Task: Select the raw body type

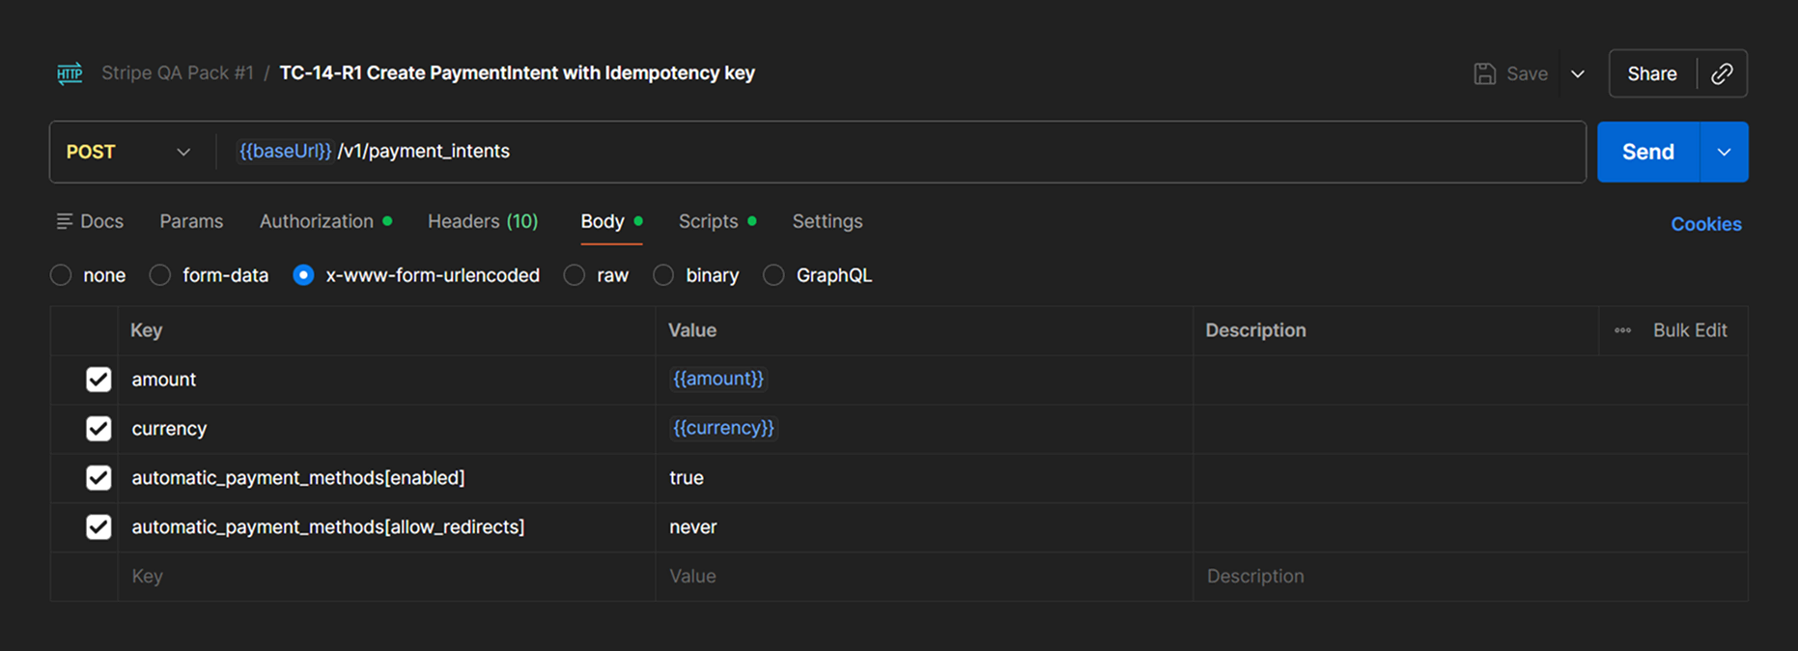Action: click(575, 275)
